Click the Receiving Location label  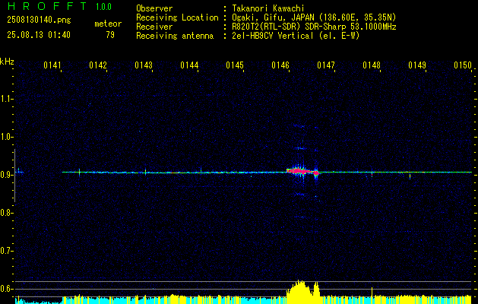tap(177, 17)
